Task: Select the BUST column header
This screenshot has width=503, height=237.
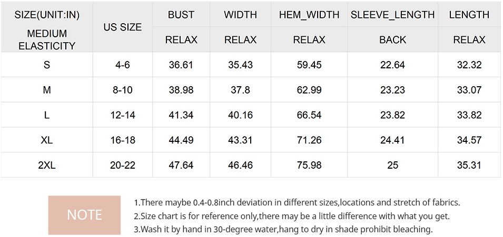Action: [181, 15]
